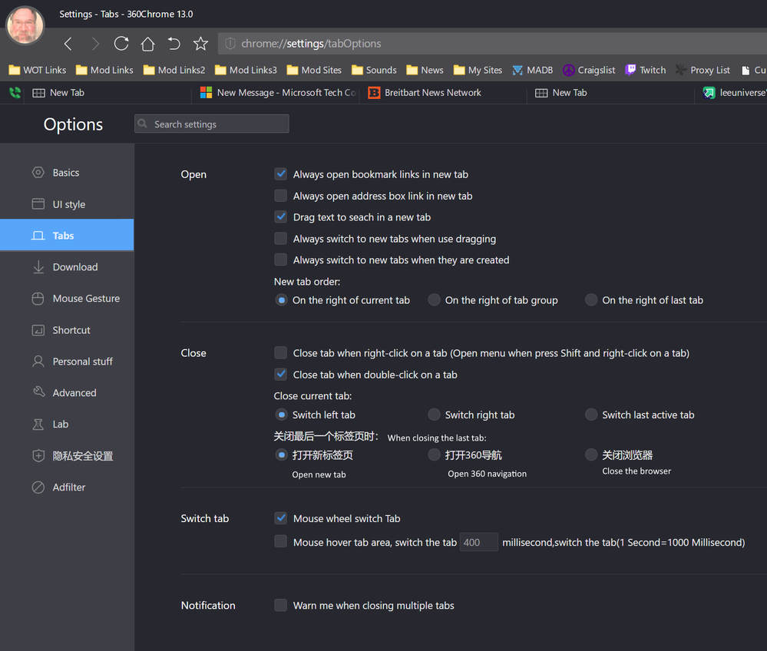Open the Mod Sites bookmark folder
Image resolution: width=767 pixels, height=651 pixels.
click(314, 70)
